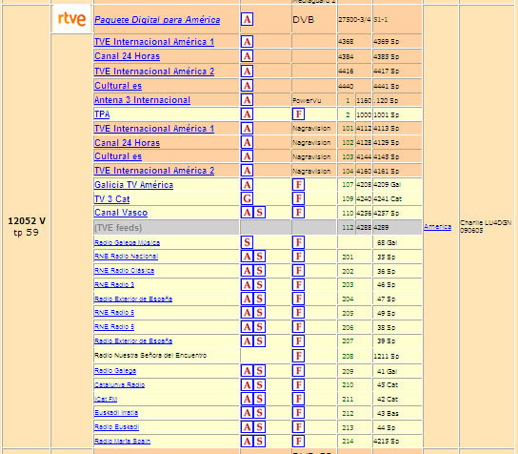The width and height of the screenshot is (518, 454).
Task: Open Canal 24 Horas link with 4384
Action: click(128, 56)
